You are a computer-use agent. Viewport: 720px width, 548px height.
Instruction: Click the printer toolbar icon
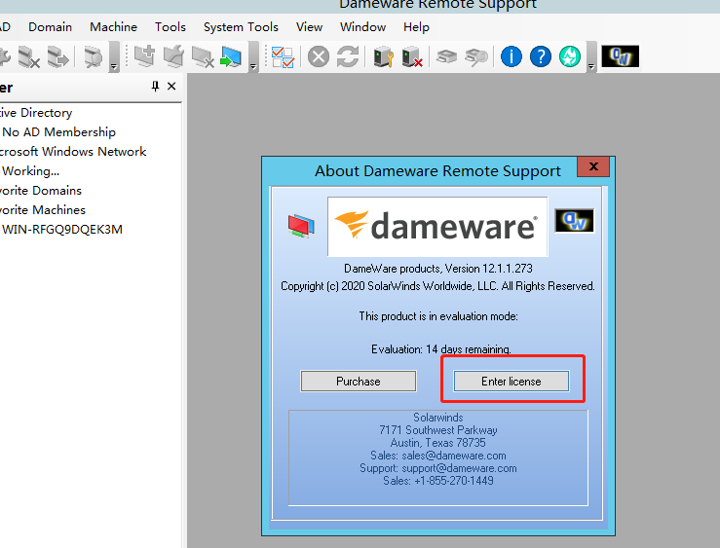point(447,57)
